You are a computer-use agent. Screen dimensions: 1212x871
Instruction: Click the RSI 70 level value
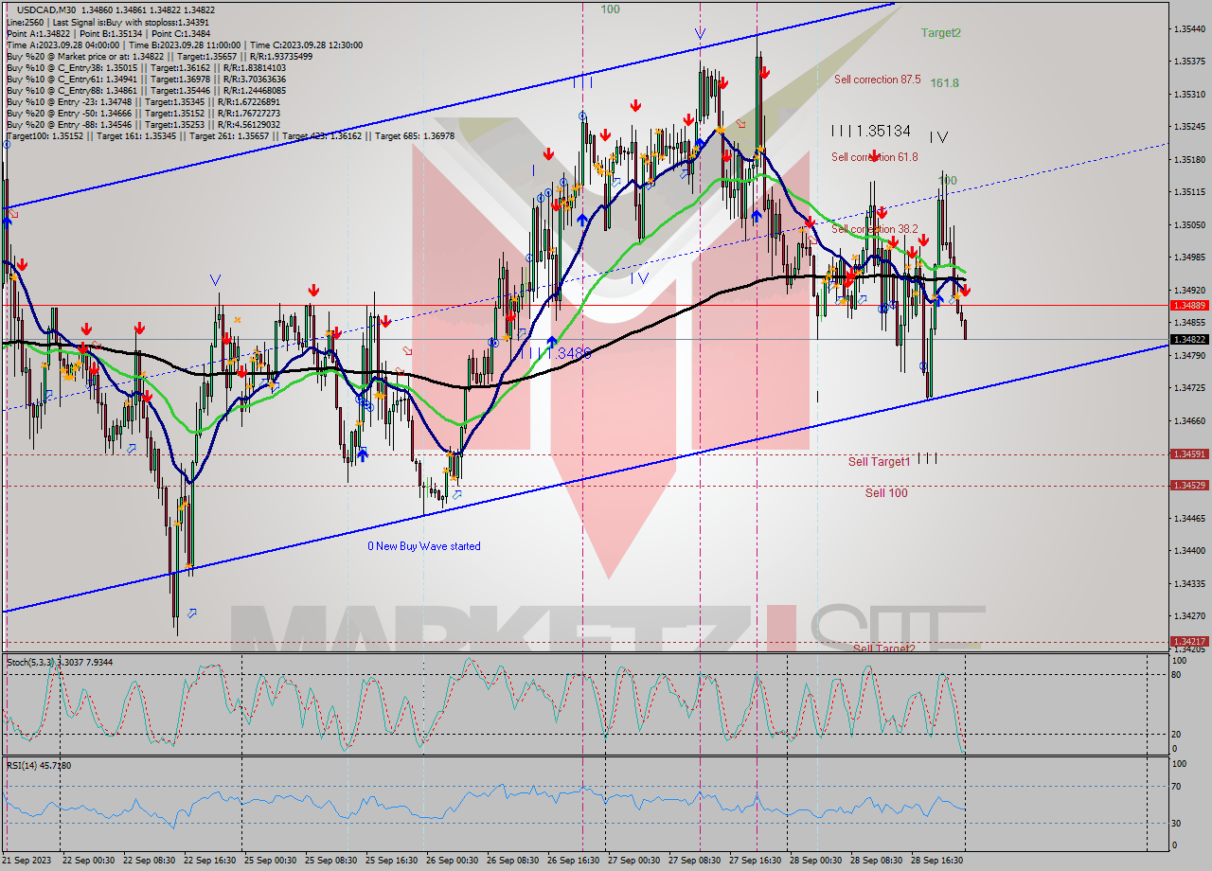tap(1177, 786)
